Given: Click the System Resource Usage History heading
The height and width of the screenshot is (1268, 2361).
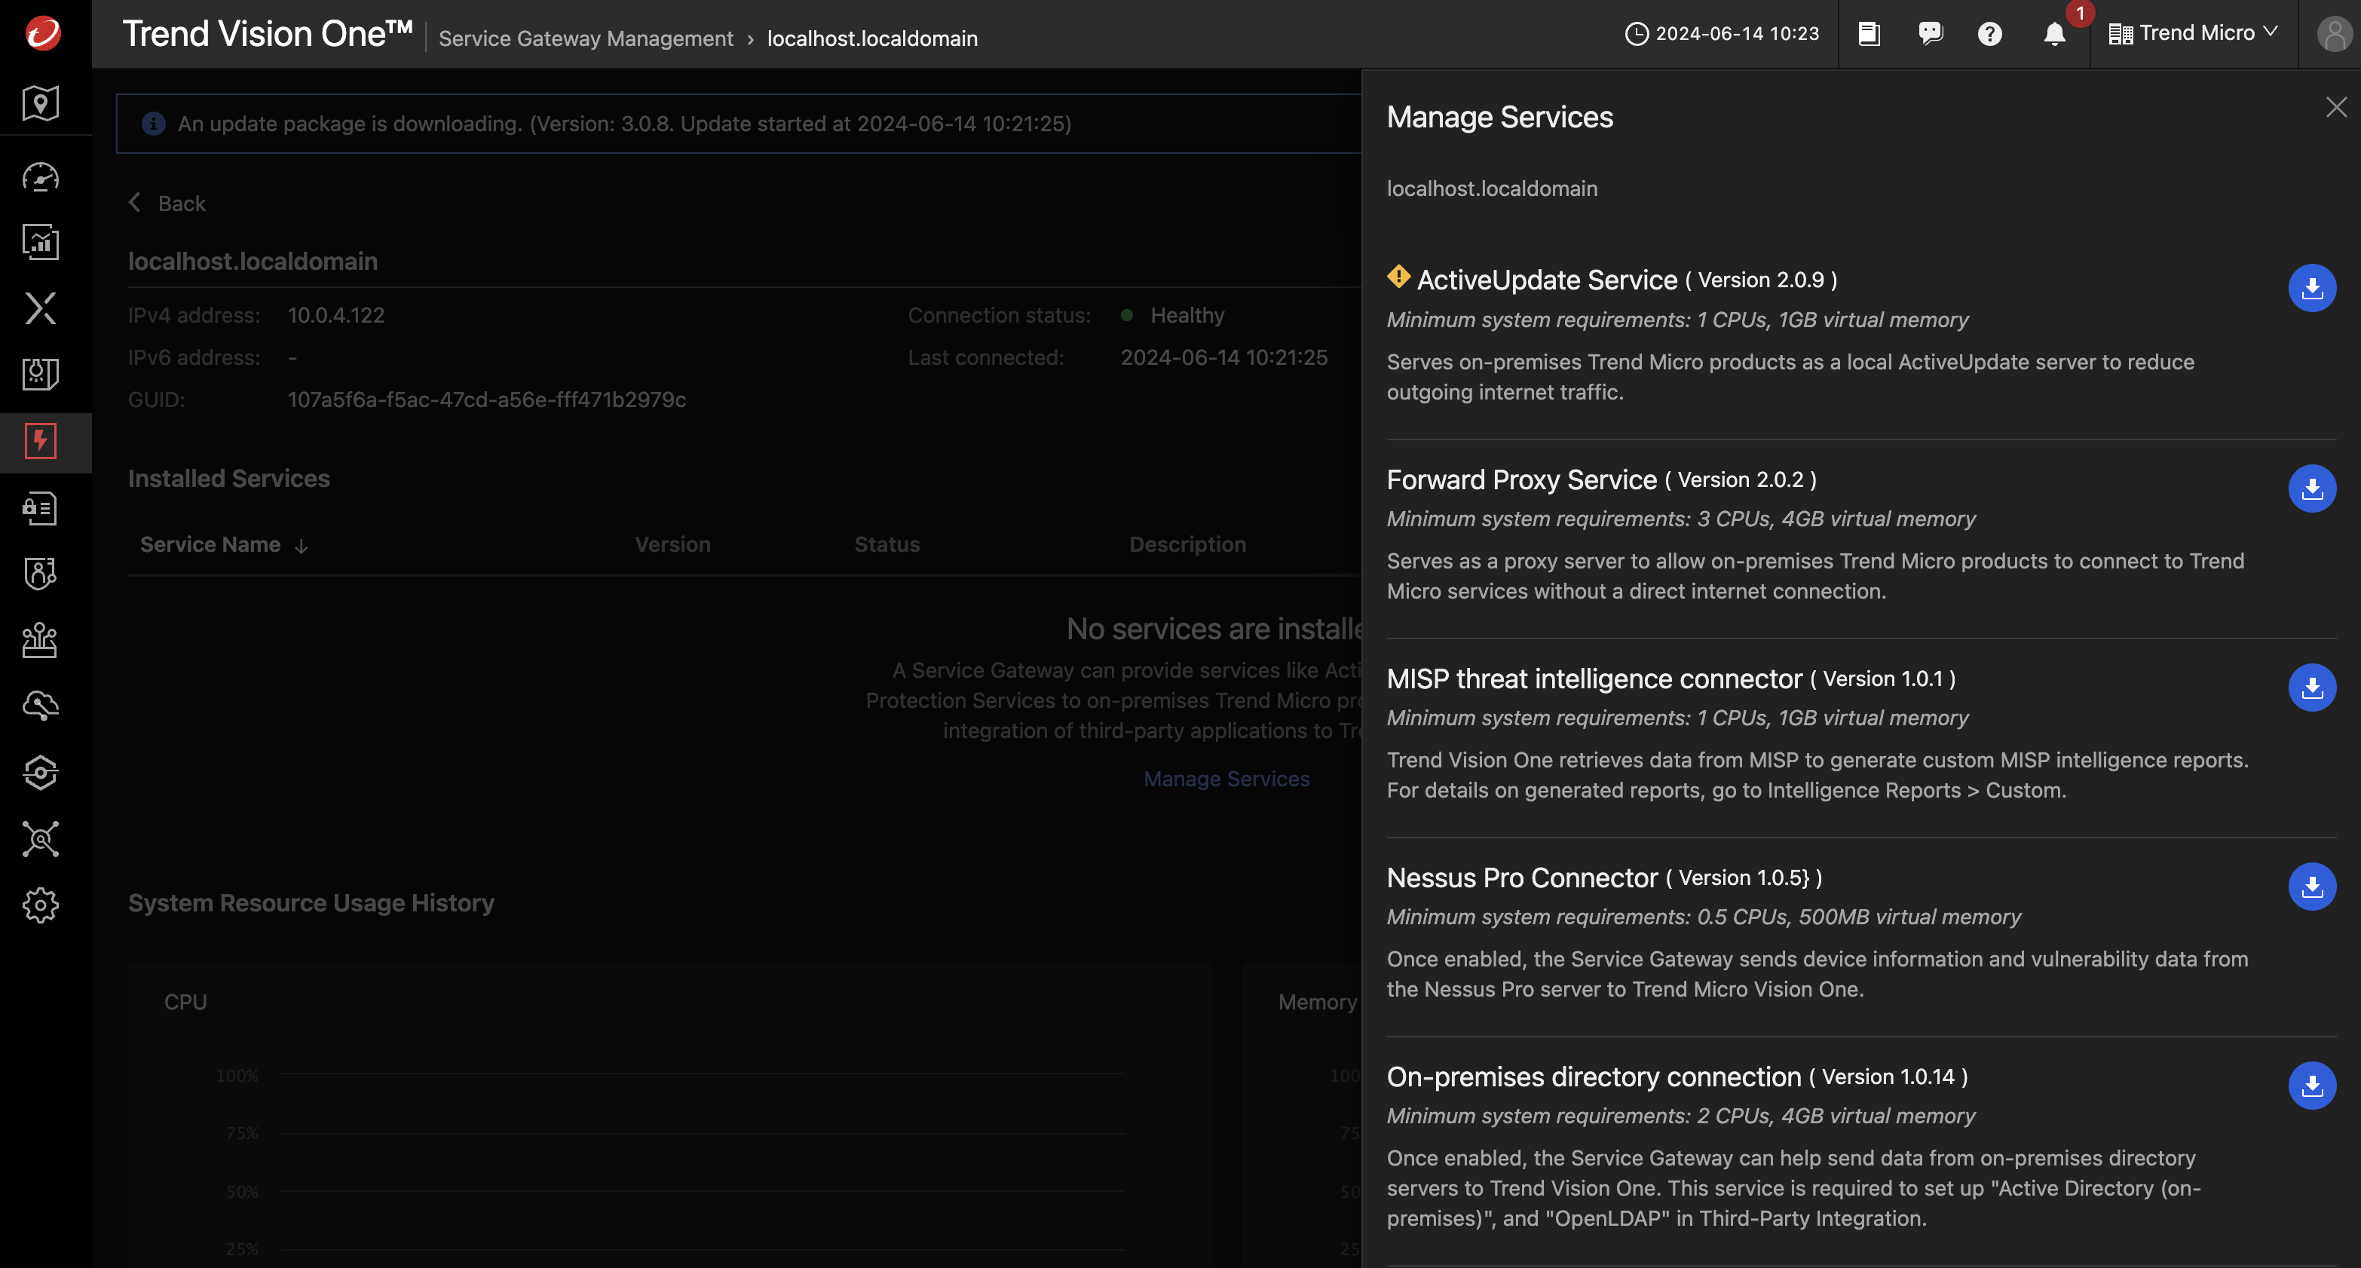Looking at the screenshot, I should tap(311, 902).
